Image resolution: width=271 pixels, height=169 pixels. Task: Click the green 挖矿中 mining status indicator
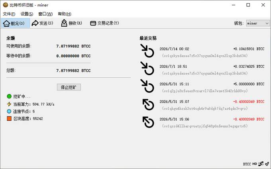click(x=9, y=96)
